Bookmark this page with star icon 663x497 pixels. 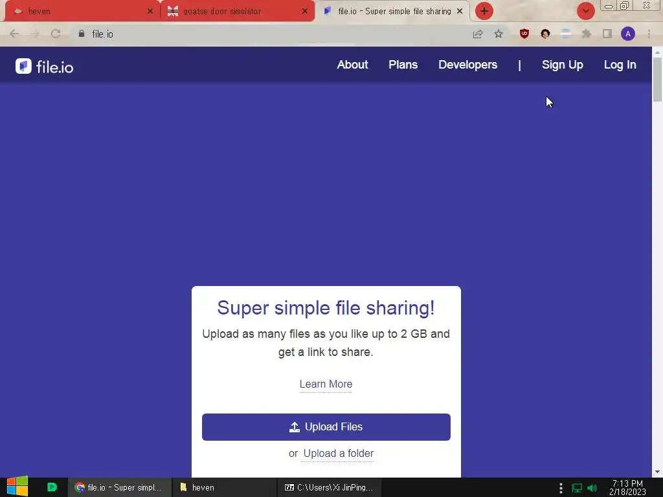coord(499,34)
